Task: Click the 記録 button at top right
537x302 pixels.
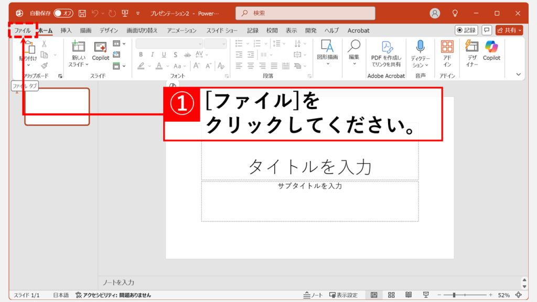Action: coord(466,30)
